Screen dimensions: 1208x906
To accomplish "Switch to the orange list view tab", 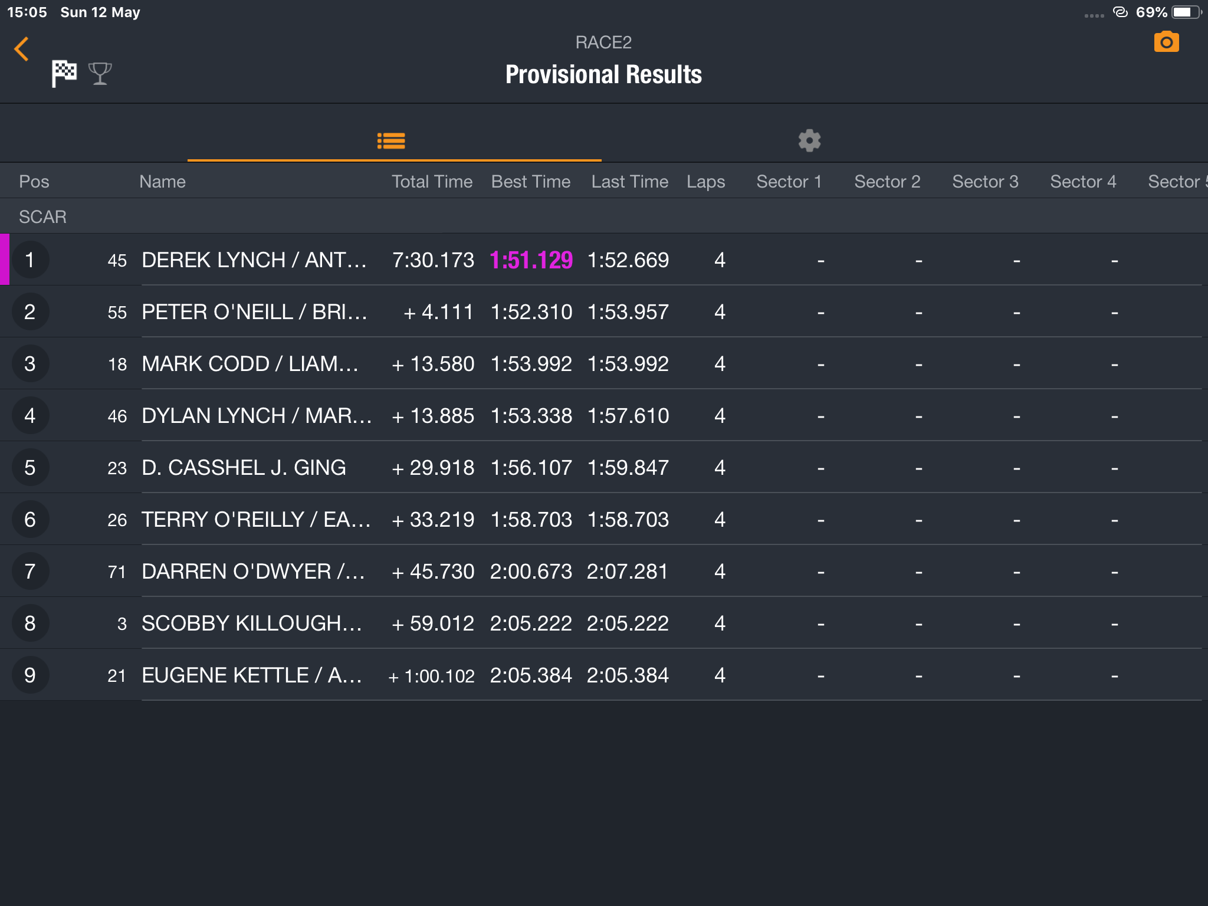I will pos(391,141).
